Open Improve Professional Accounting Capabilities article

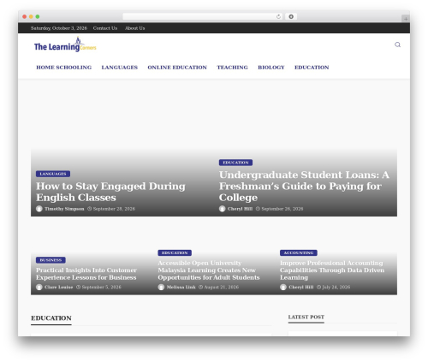point(332,270)
